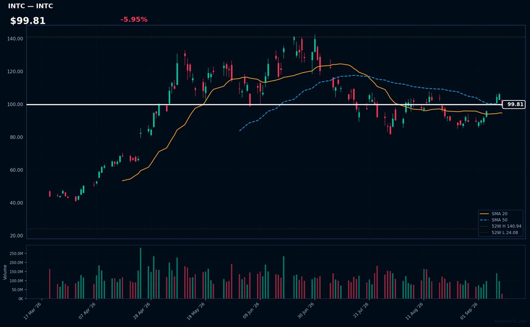Click the 21 Jul '26 date label
This screenshot has width=530, height=327.
(x=360, y=311)
